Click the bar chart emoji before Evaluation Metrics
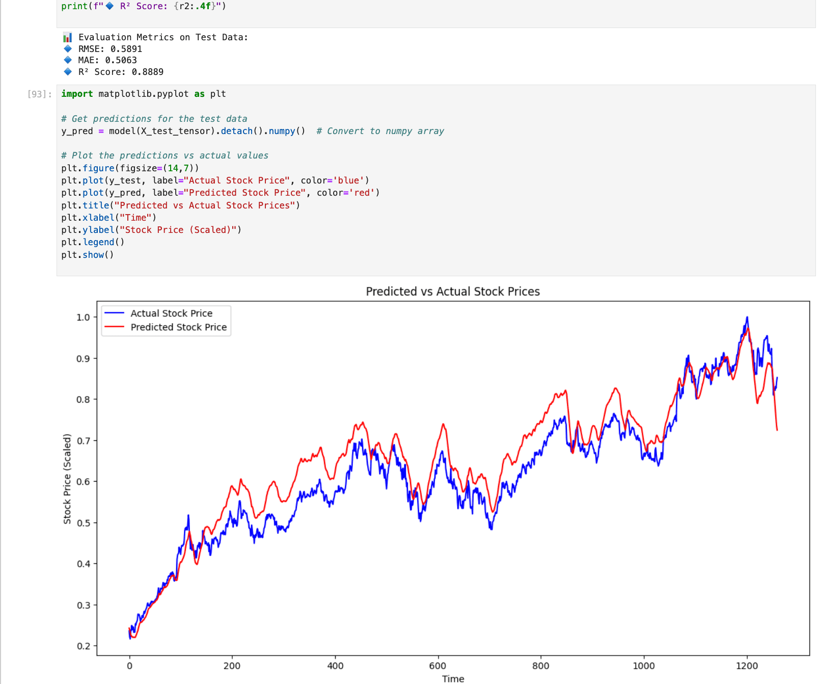The height and width of the screenshot is (684, 820). 67,37
